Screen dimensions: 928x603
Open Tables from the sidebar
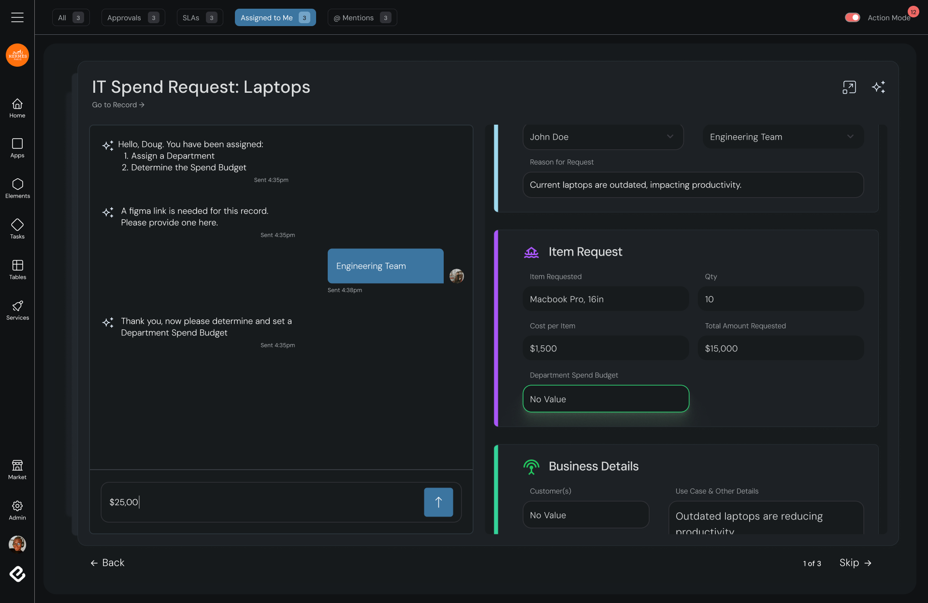tap(17, 270)
